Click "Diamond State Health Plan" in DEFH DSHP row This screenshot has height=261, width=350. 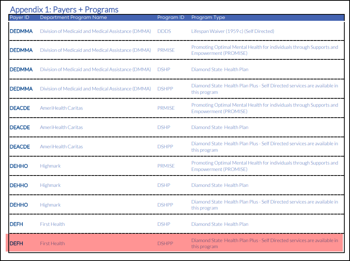tap(220, 224)
